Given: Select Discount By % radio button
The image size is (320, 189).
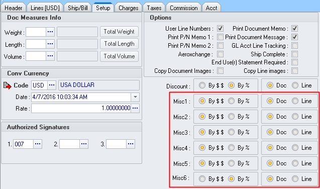Looking at the screenshot, I should [x=231, y=85].
